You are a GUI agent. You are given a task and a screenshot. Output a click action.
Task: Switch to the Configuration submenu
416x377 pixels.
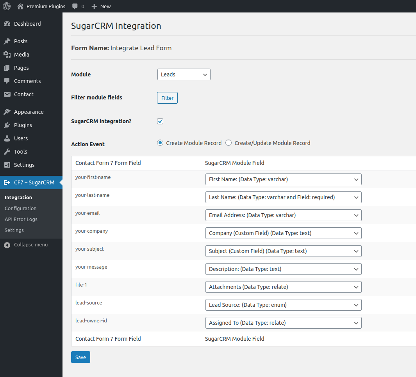[x=20, y=208]
